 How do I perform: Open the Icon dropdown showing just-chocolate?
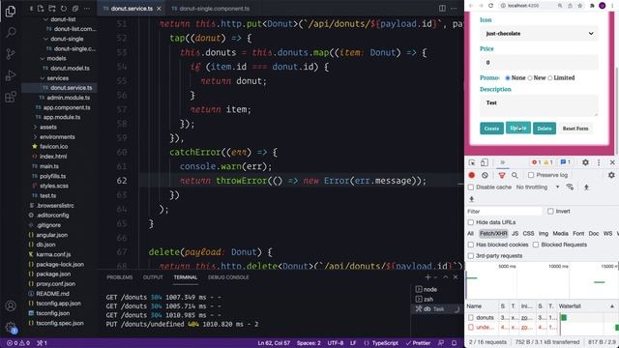539,34
